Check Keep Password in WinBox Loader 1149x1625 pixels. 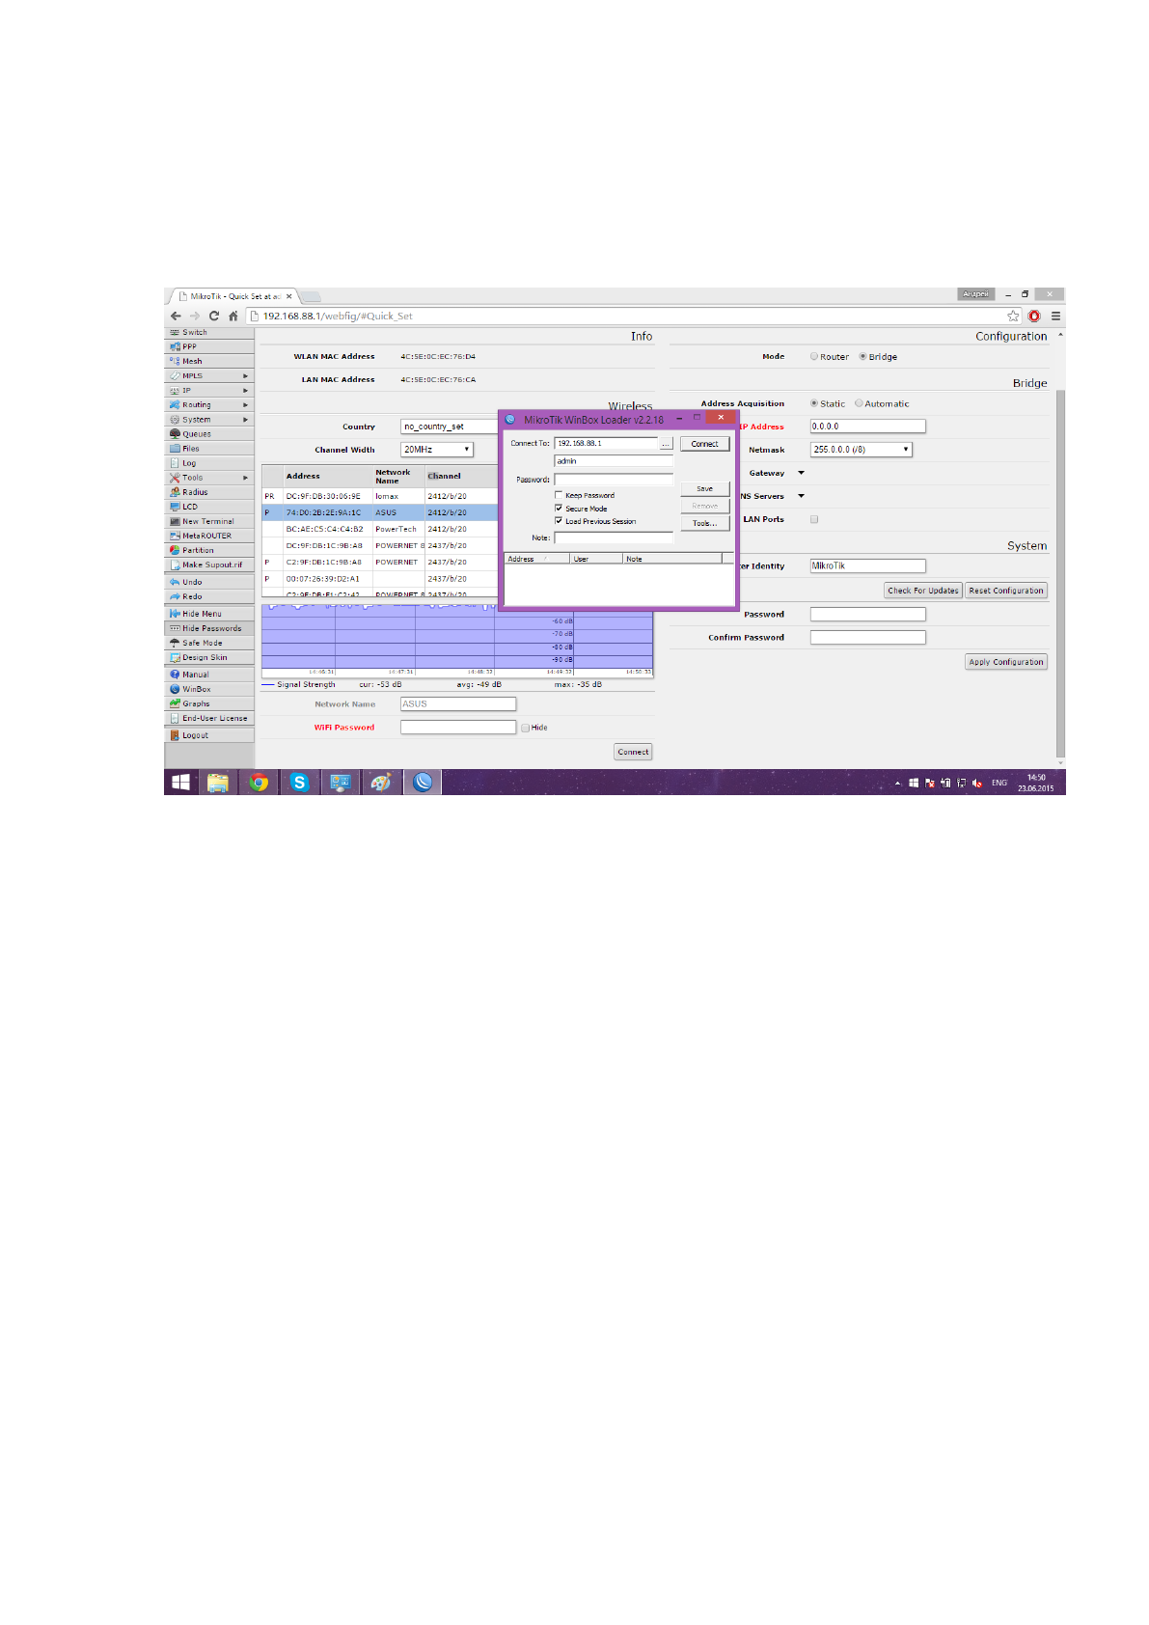559,495
